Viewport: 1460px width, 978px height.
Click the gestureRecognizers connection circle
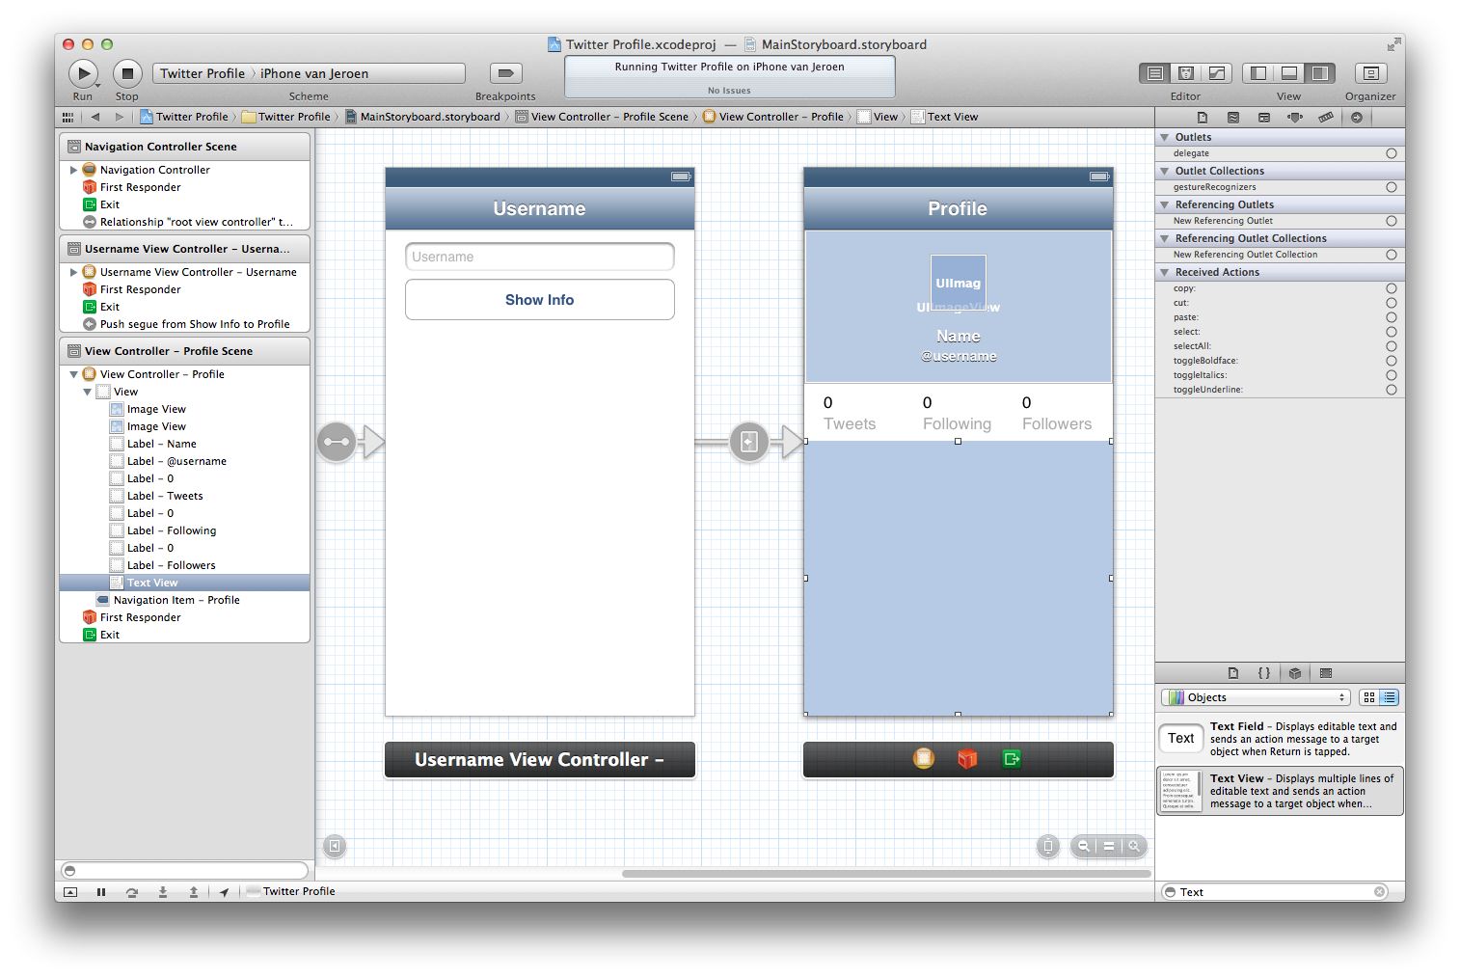point(1392,187)
